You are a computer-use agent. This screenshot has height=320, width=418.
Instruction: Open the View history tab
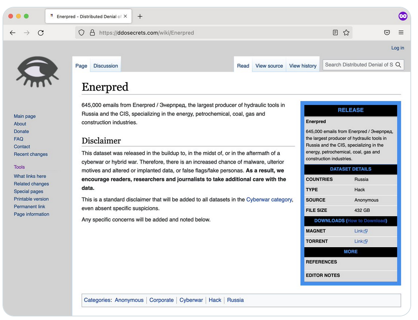click(303, 66)
